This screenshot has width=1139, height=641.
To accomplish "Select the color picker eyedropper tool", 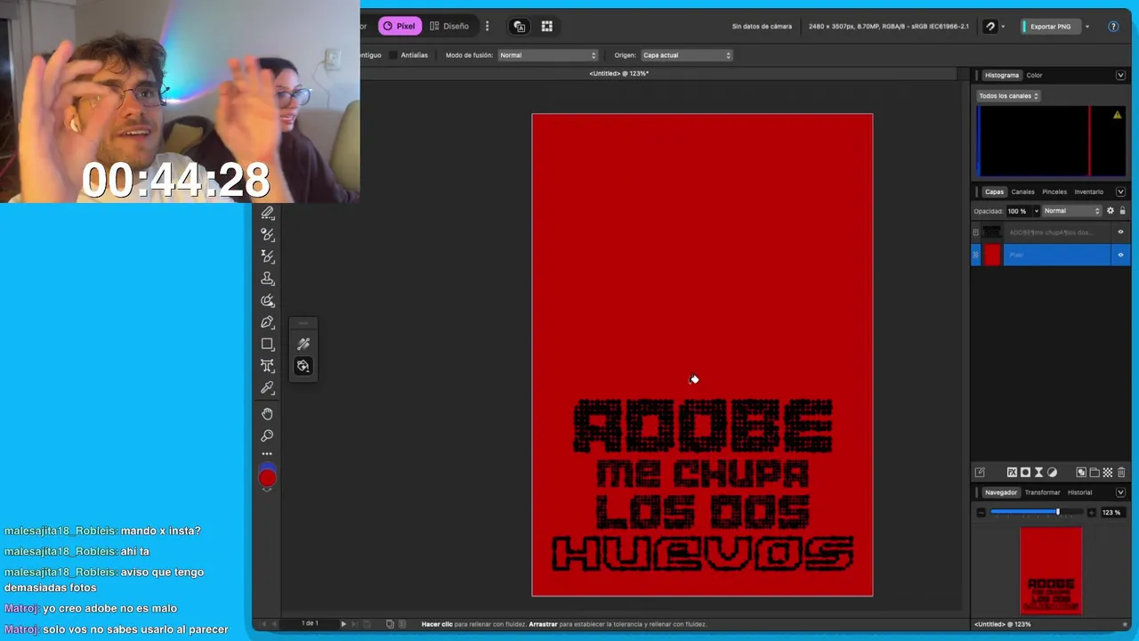I will [267, 388].
